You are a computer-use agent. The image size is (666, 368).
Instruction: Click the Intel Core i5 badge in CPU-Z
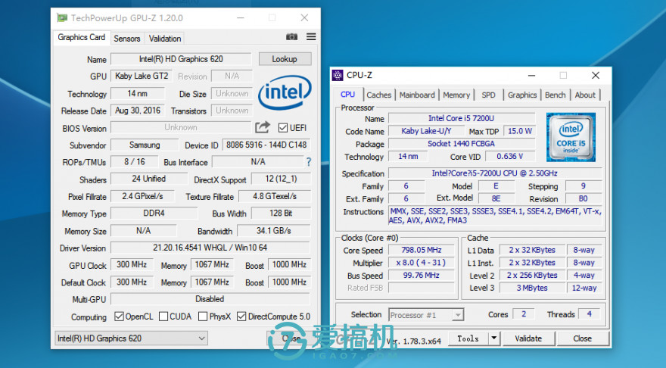point(571,137)
